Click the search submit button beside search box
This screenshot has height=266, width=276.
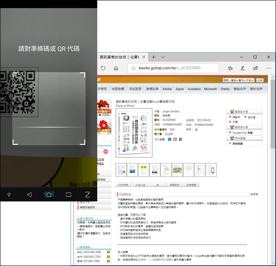260,80
